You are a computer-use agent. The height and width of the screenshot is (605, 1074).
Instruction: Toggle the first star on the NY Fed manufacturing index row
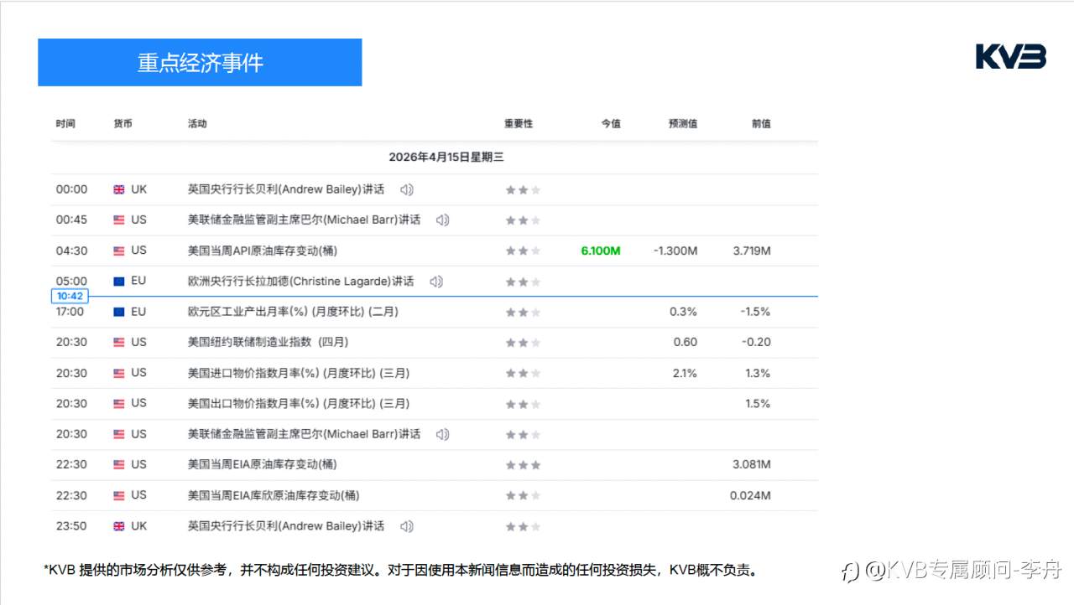pos(510,342)
